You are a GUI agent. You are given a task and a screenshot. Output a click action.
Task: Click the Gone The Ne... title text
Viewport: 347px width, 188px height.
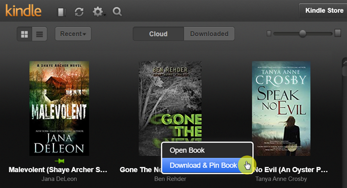140,170
